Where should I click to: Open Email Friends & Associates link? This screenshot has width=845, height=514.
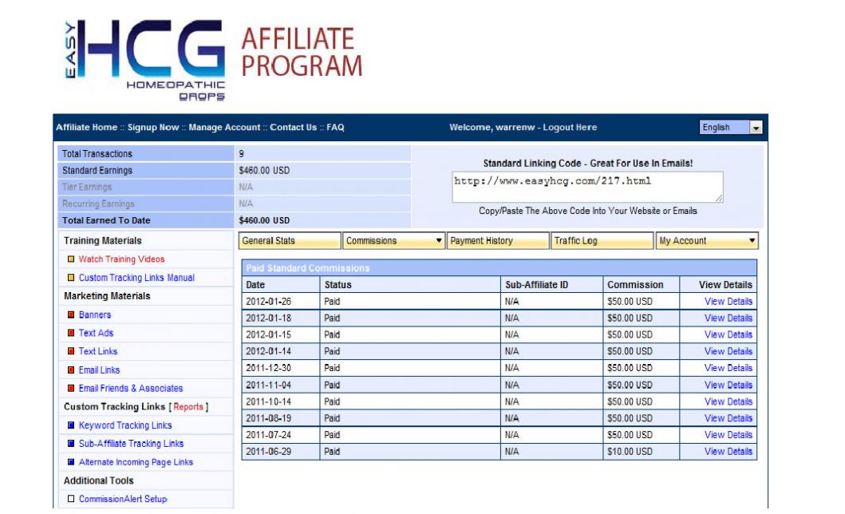pyautogui.click(x=131, y=389)
